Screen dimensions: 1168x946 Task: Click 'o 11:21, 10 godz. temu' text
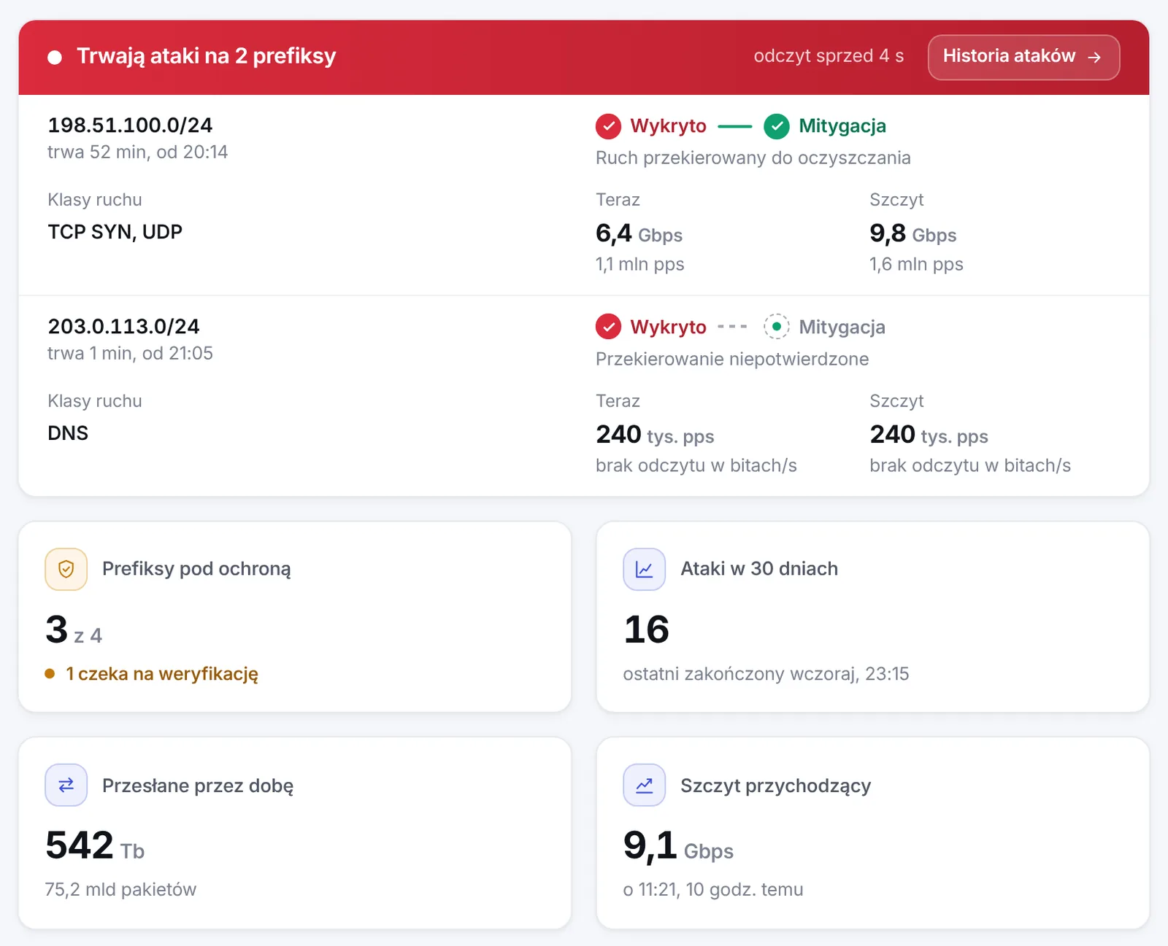713,889
